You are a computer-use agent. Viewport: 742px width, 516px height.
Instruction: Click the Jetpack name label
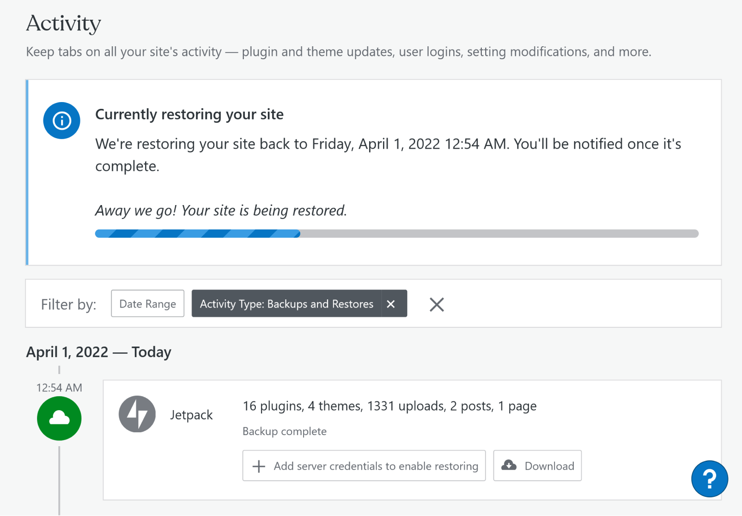pyautogui.click(x=191, y=415)
